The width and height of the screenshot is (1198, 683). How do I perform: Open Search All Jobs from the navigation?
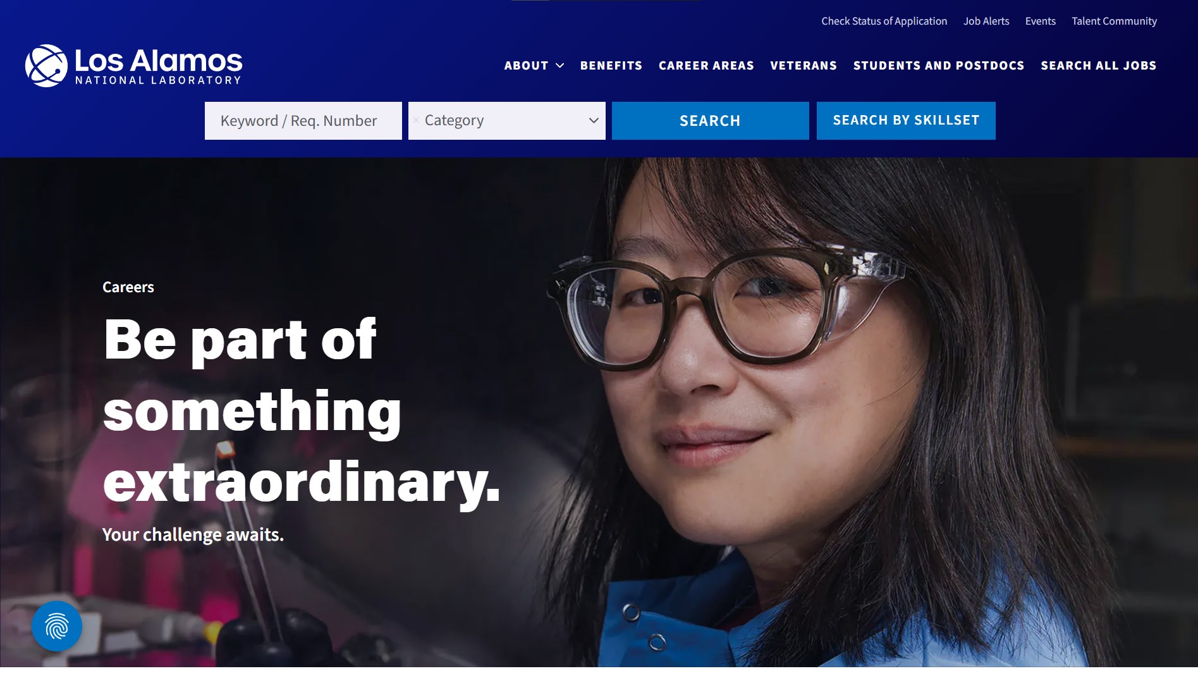click(1099, 66)
